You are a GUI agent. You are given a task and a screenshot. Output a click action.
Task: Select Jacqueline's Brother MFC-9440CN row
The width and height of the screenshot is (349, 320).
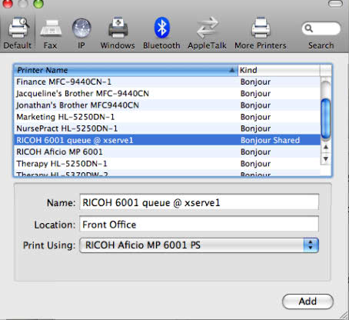[x=167, y=93]
